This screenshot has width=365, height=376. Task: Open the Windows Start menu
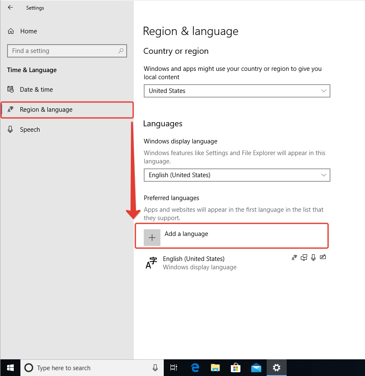10,368
